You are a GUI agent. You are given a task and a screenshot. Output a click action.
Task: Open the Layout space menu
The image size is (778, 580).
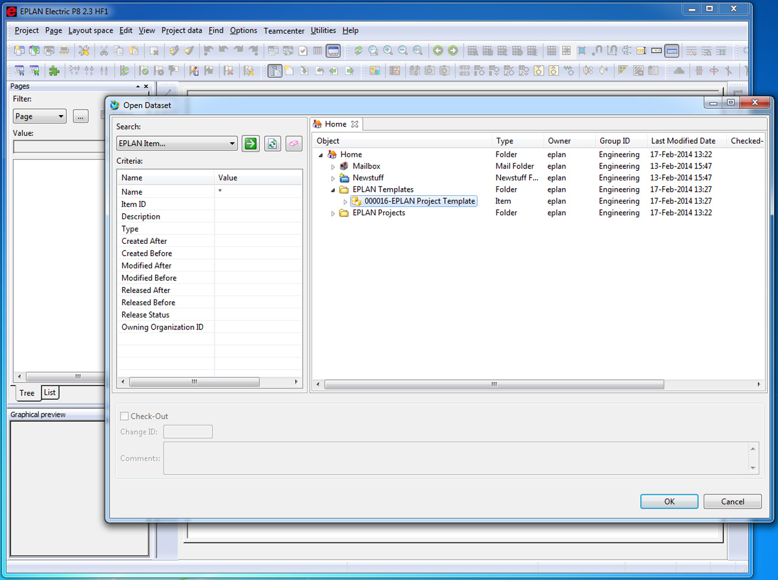[x=90, y=31]
